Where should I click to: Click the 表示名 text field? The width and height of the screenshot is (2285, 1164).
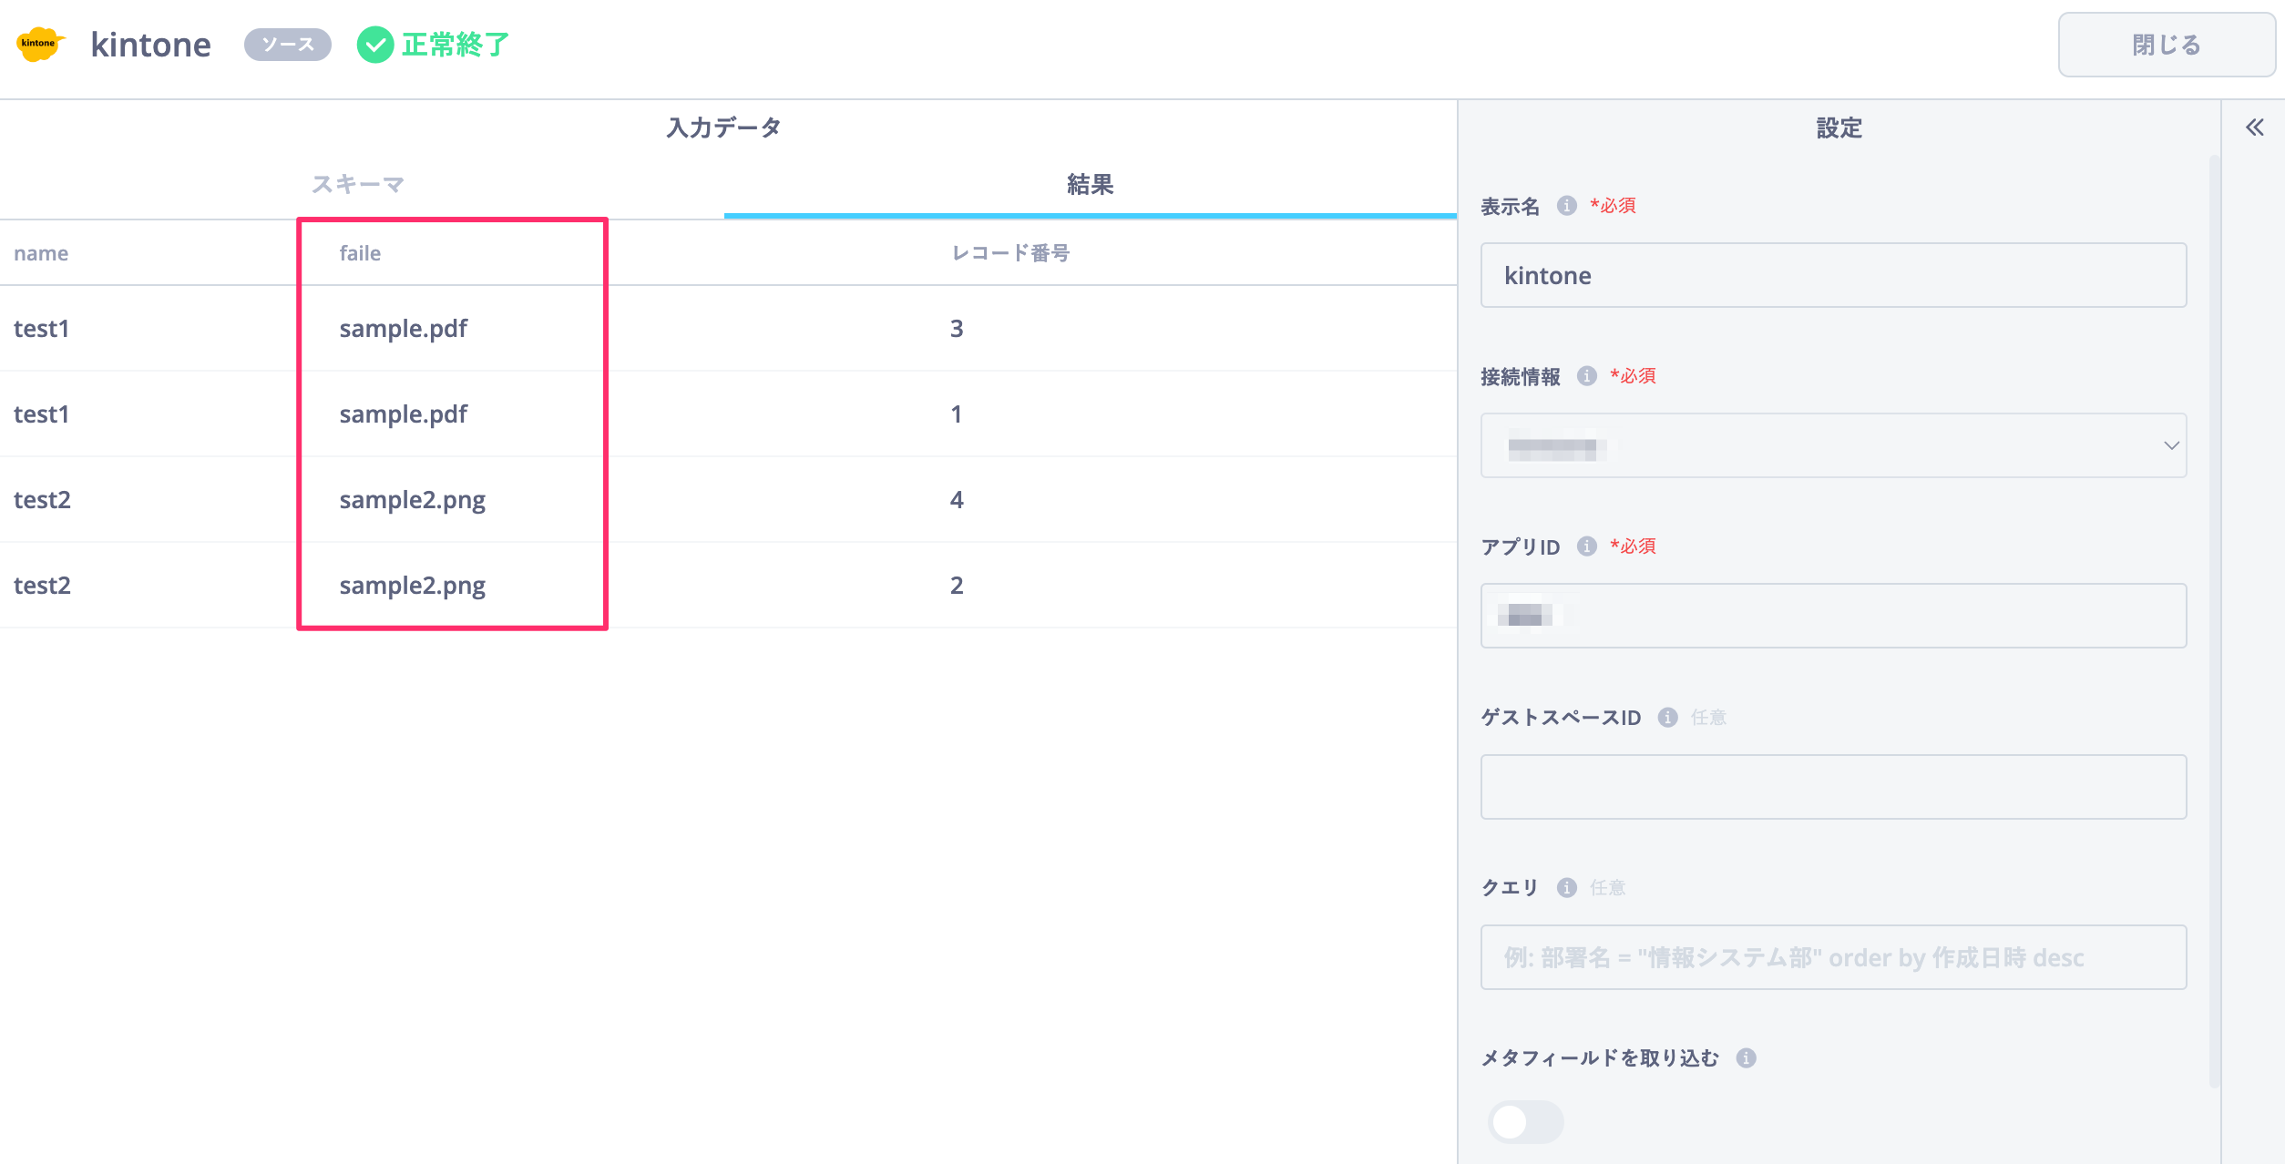tap(1833, 275)
